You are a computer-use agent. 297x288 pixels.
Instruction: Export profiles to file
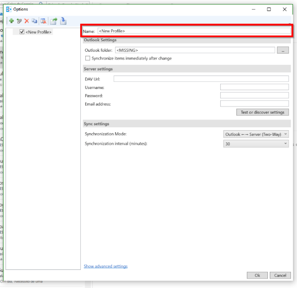(x=54, y=21)
